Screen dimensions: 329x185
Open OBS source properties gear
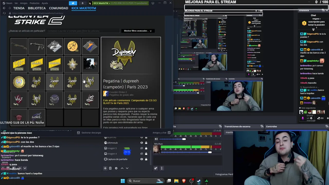[116, 168]
